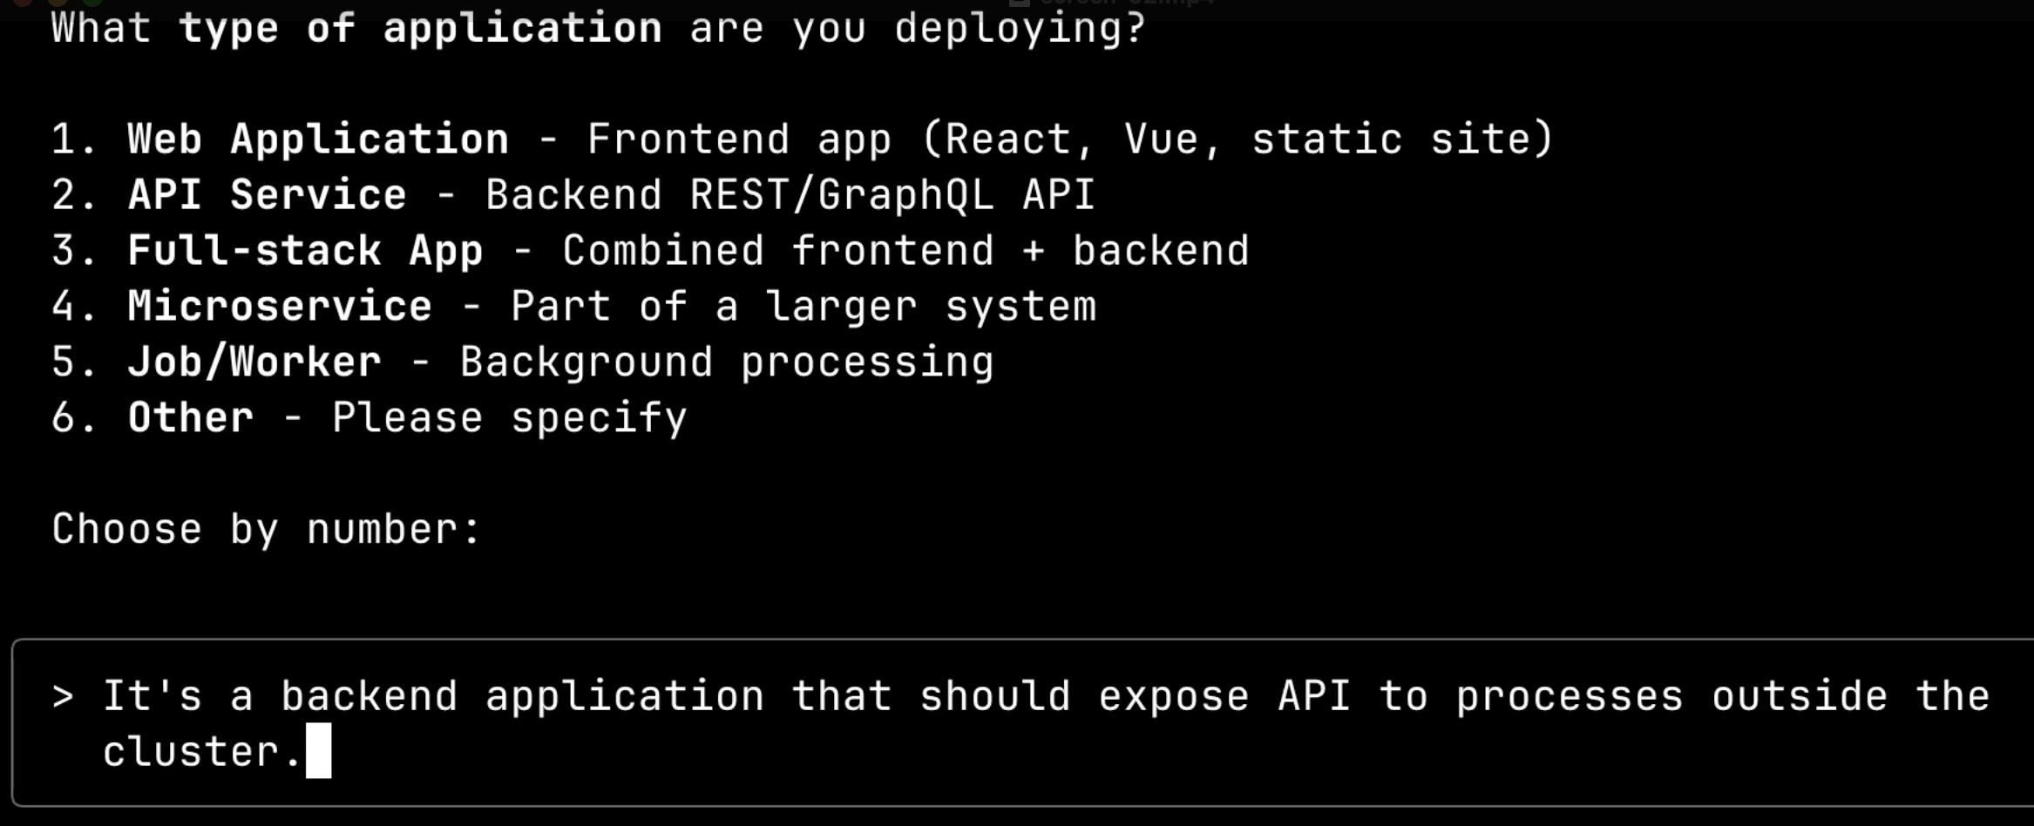Choose the "Other" option label
Viewport: 2034px width, 826px height.
pyautogui.click(x=191, y=417)
